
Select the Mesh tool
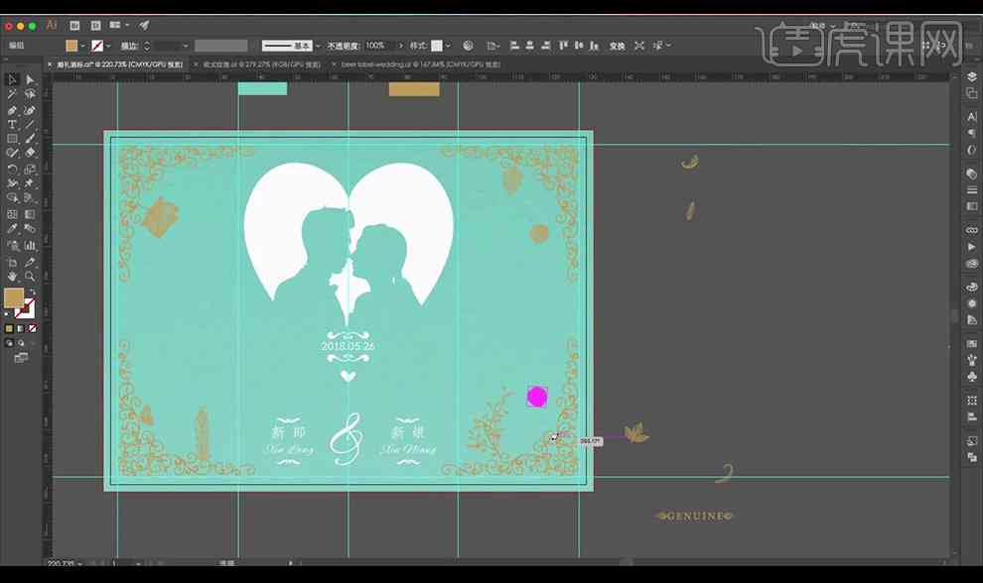(12, 213)
